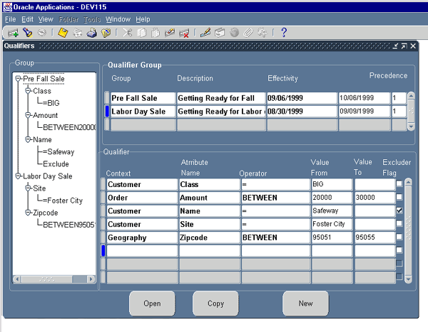Check Excluder Flag for the Class BIG row

tap(399, 184)
